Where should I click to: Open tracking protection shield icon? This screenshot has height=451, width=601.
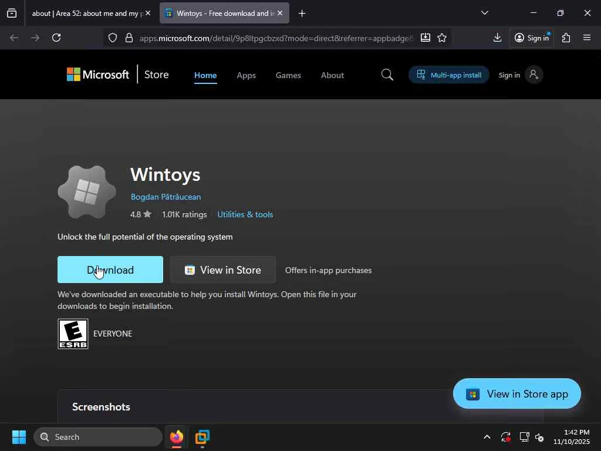112,38
